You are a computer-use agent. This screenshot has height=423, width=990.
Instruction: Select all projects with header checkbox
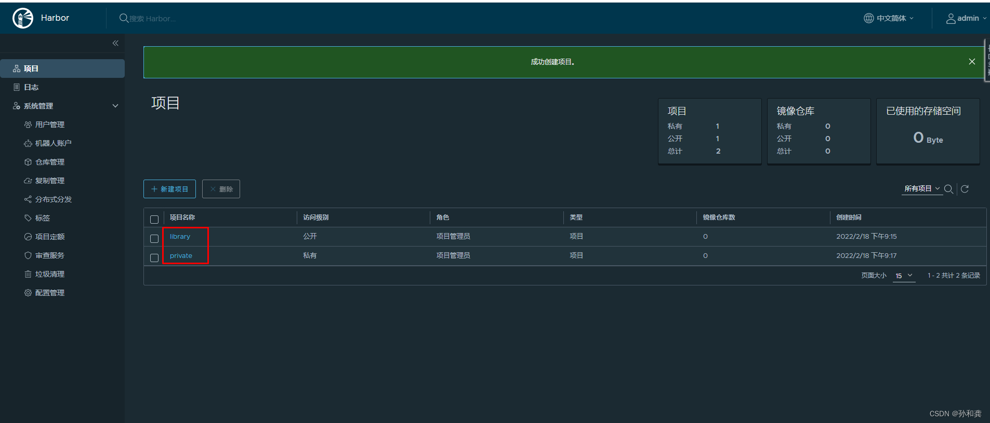click(154, 220)
